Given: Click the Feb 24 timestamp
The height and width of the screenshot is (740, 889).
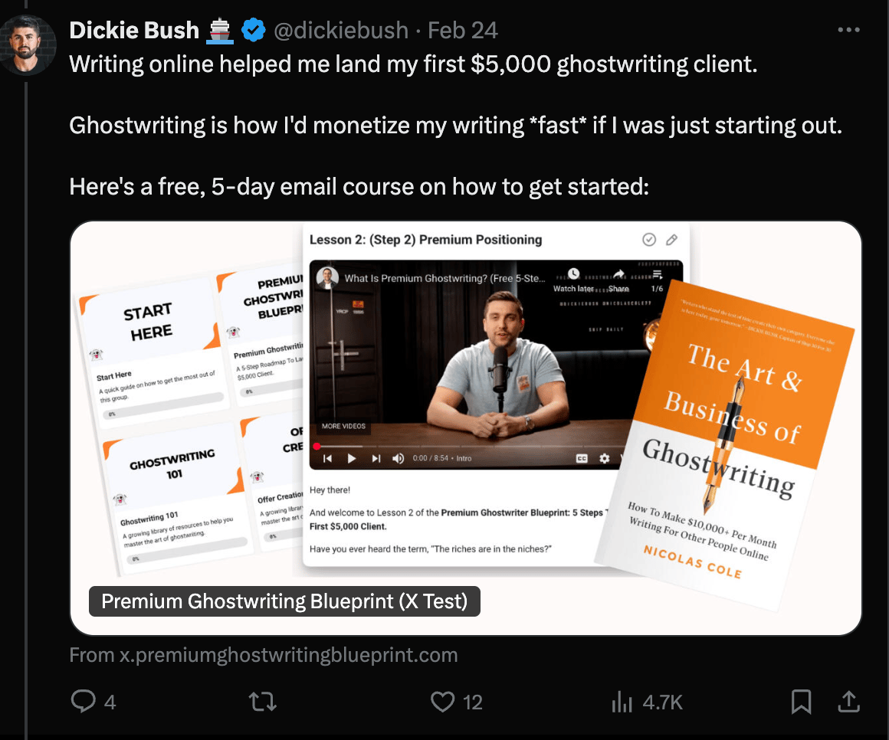Looking at the screenshot, I should pyautogui.click(x=463, y=30).
